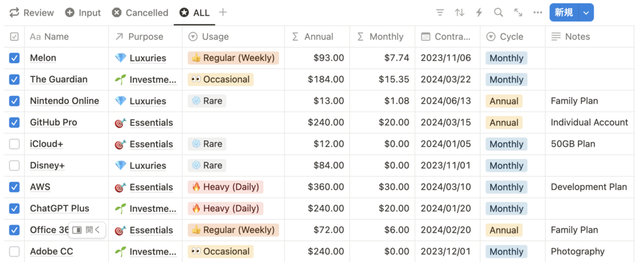Screen dimensions: 635x262
Task: Open database in full page icon
Action: click(518, 13)
